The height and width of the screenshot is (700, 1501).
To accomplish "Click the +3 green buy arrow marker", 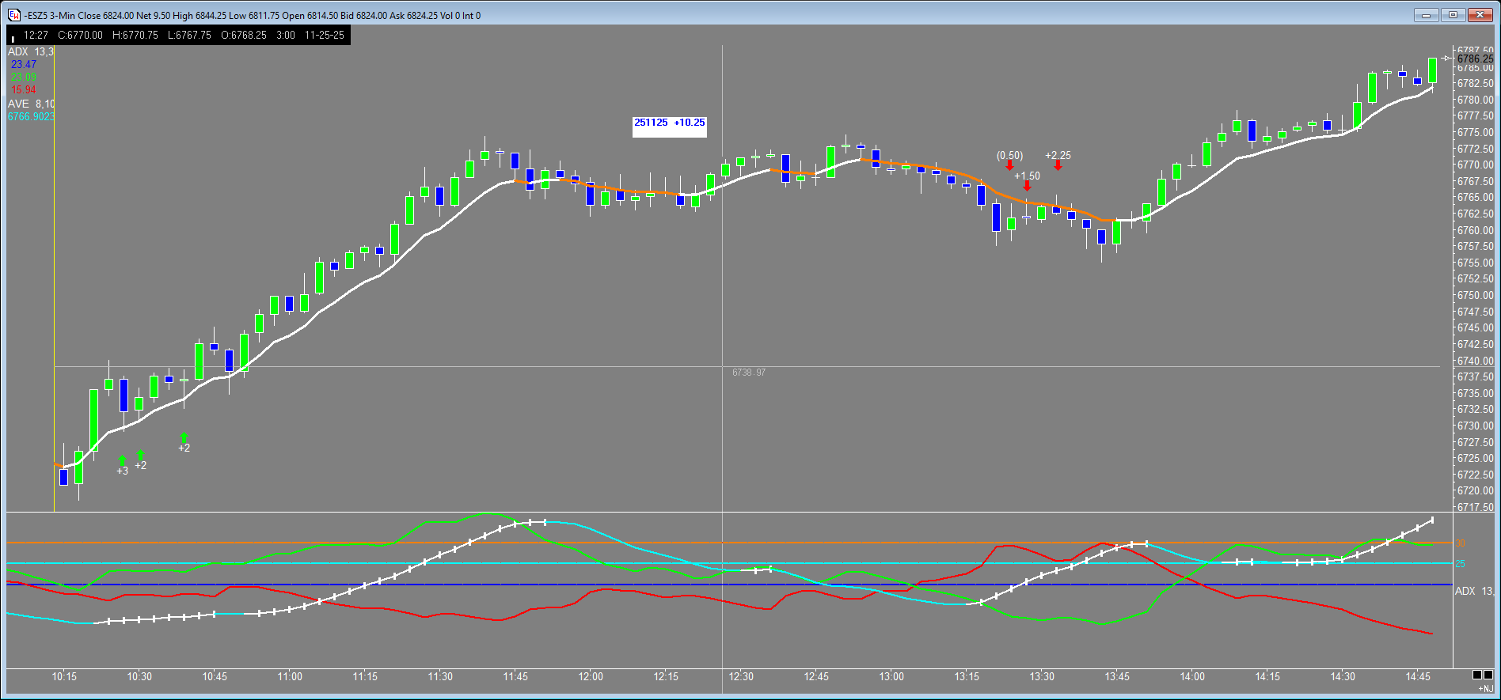I will click(122, 460).
